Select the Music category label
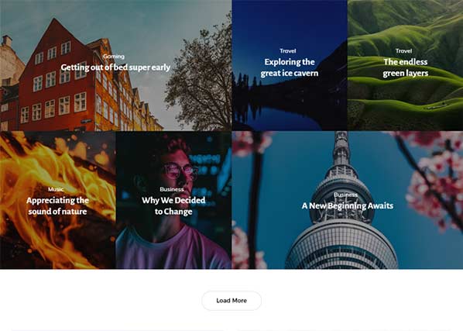 [x=56, y=189]
